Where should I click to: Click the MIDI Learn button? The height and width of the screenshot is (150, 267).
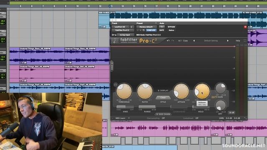(x=121, y=118)
